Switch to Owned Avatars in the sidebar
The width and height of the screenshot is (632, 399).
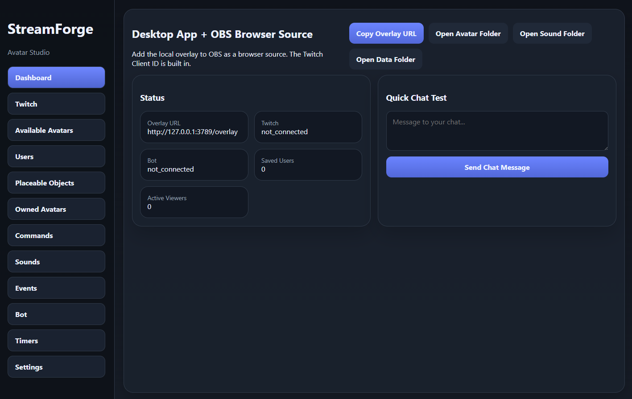[x=56, y=209]
